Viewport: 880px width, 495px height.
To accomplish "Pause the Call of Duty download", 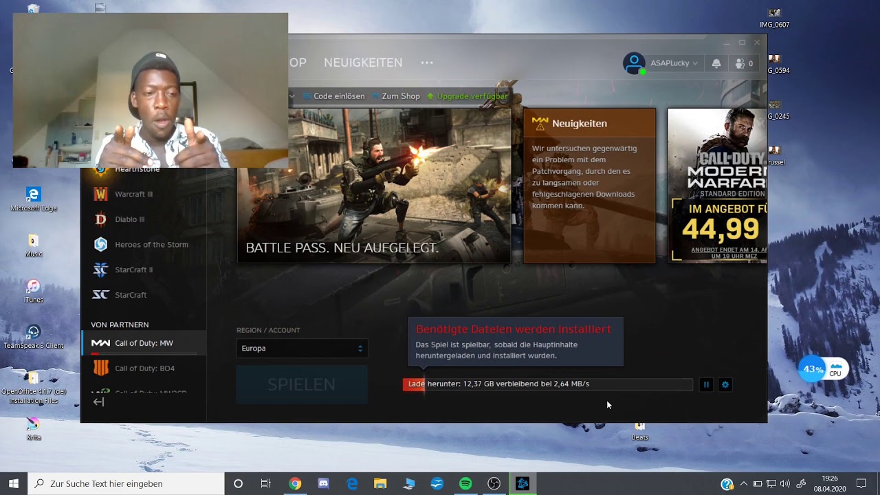I will click(x=706, y=385).
